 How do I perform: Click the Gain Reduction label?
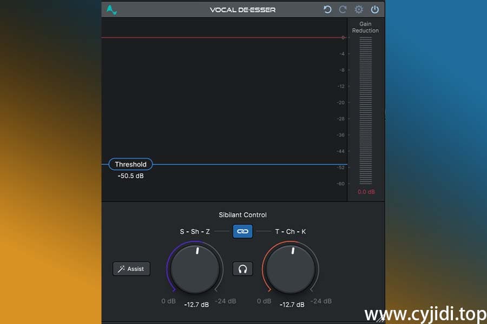click(x=365, y=28)
